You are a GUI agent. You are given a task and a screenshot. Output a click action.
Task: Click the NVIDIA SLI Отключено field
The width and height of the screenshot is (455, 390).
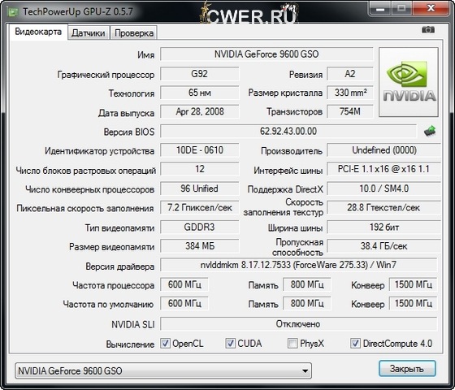coord(299,324)
